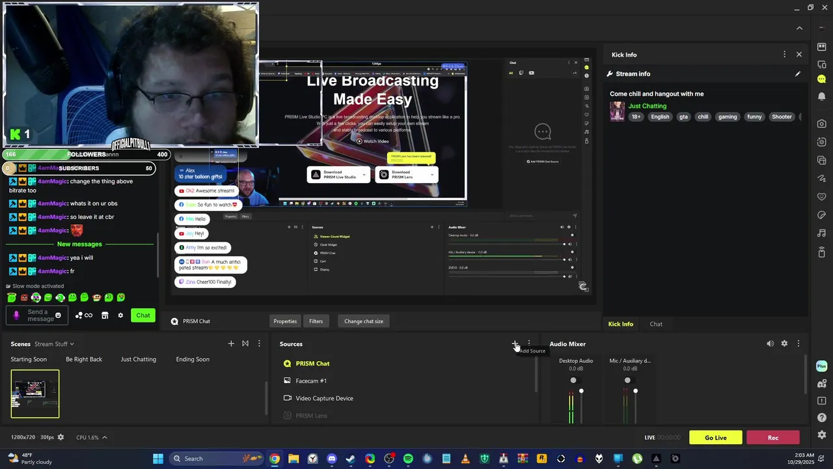
Task: Open the heart face icon in sidebar
Action: pyautogui.click(x=821, y=197)
